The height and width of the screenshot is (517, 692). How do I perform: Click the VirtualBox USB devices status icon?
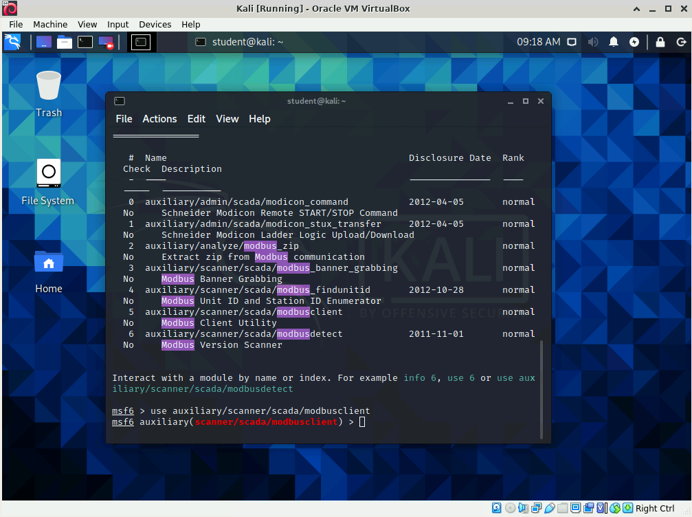pyautogui.click(x=550, y=508)
